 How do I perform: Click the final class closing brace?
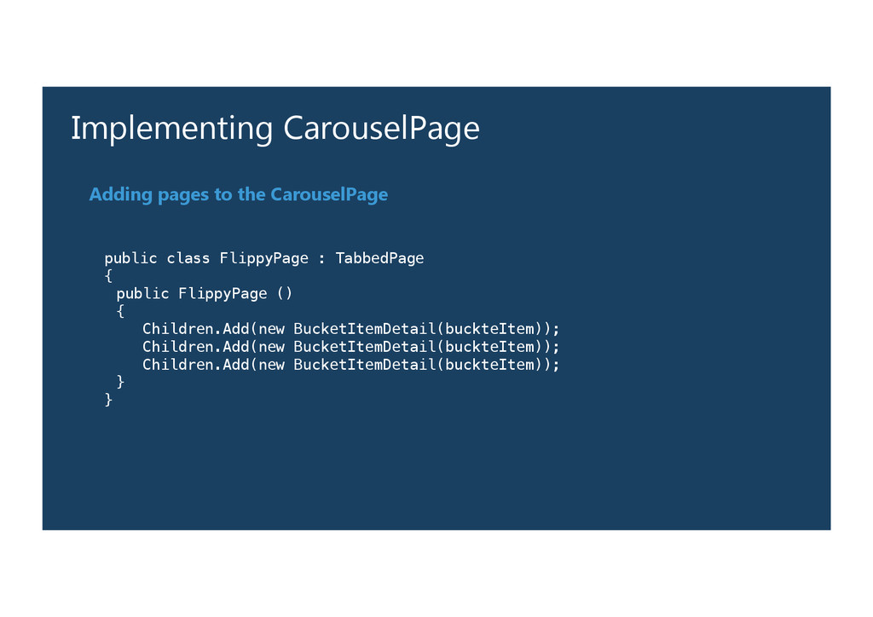(108, 400)
